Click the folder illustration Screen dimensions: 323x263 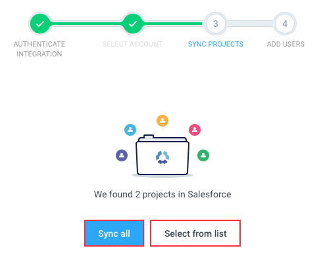point(162,155)
